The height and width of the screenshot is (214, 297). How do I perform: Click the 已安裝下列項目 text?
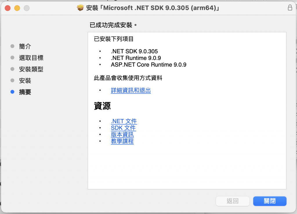point(114,39)
